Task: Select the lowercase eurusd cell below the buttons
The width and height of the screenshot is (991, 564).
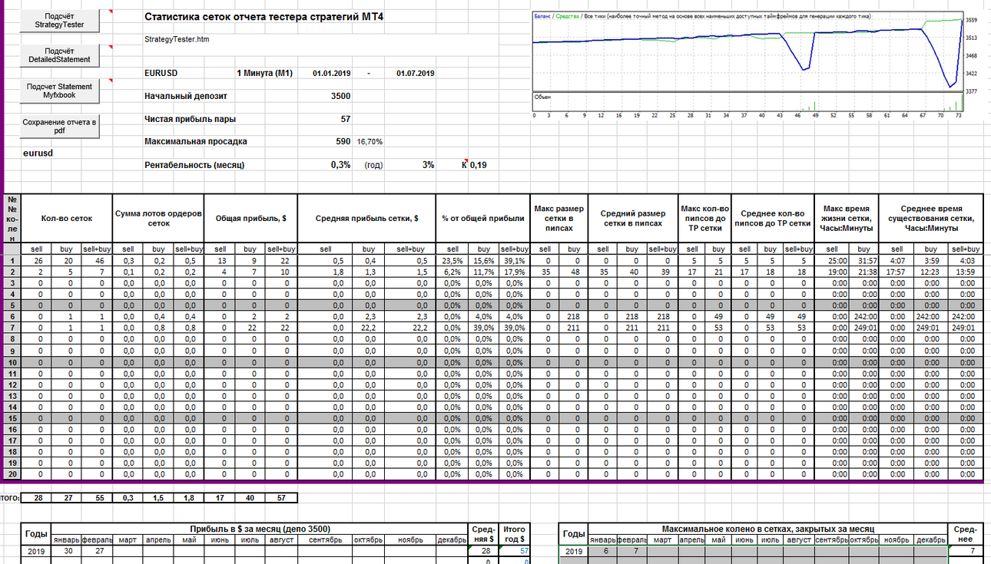Action: pos(38,153)
